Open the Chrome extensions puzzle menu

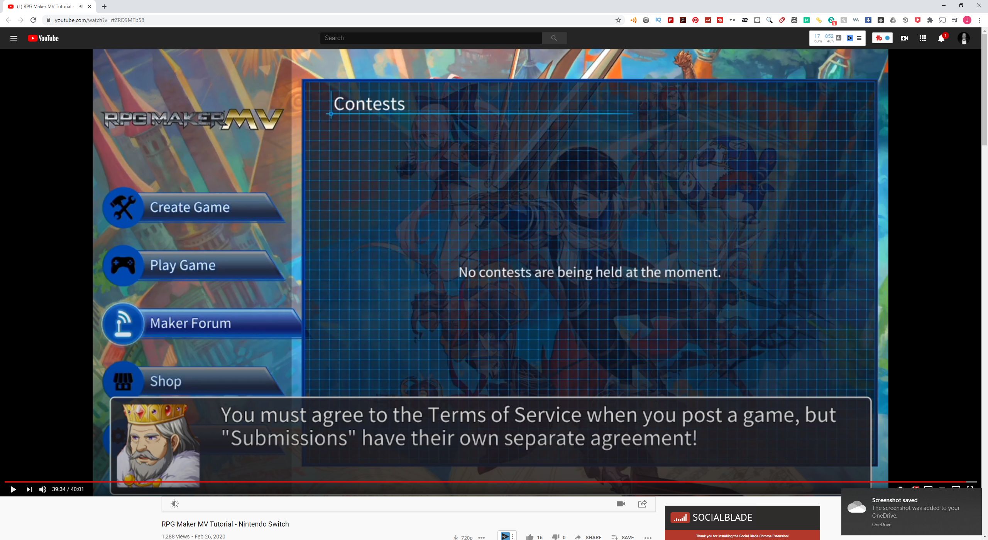(x=930, y=20)
